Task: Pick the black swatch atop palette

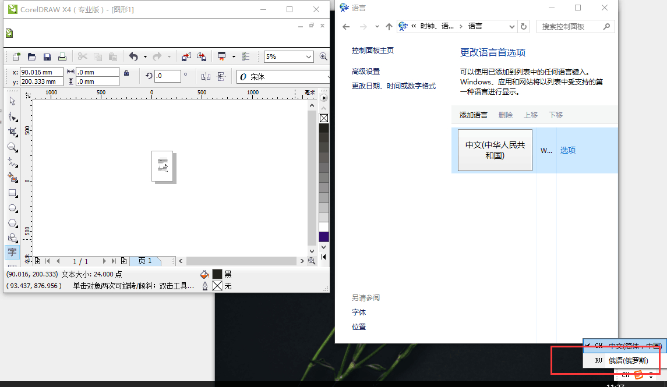Action: pos(324,128)
